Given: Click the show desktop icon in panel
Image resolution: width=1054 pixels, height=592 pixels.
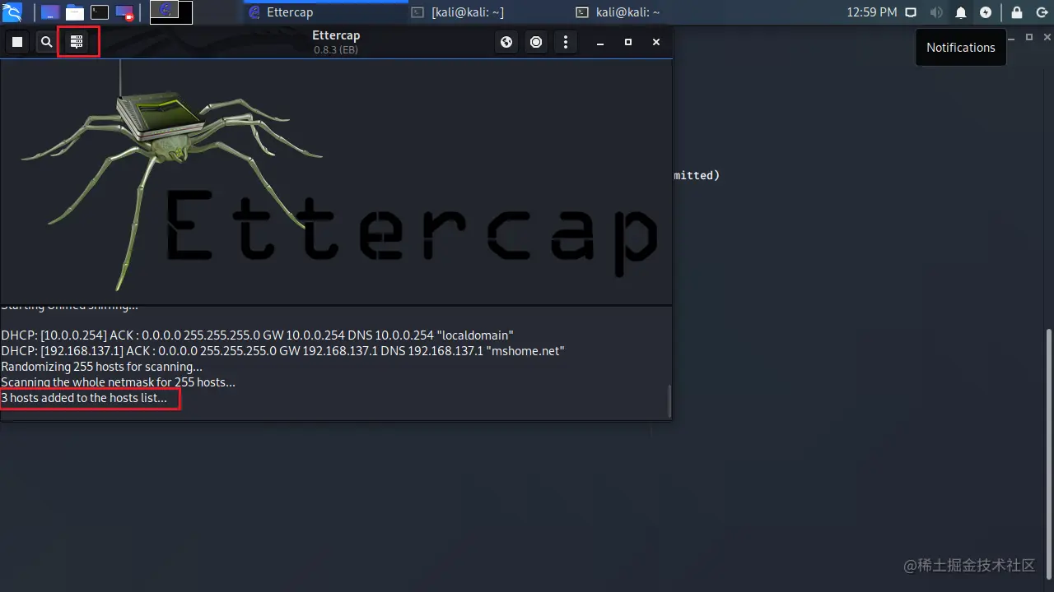Looking at the screenshot, I should click(x=50, y=12).
